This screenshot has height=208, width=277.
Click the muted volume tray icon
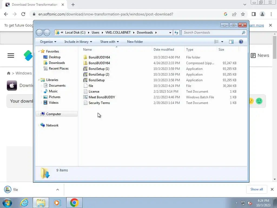[250, 203]
